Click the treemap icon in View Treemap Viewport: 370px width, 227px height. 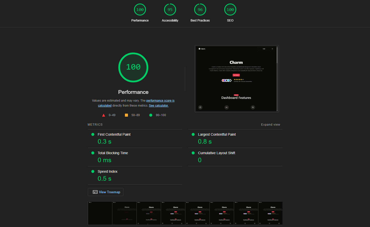coord(95,192)
